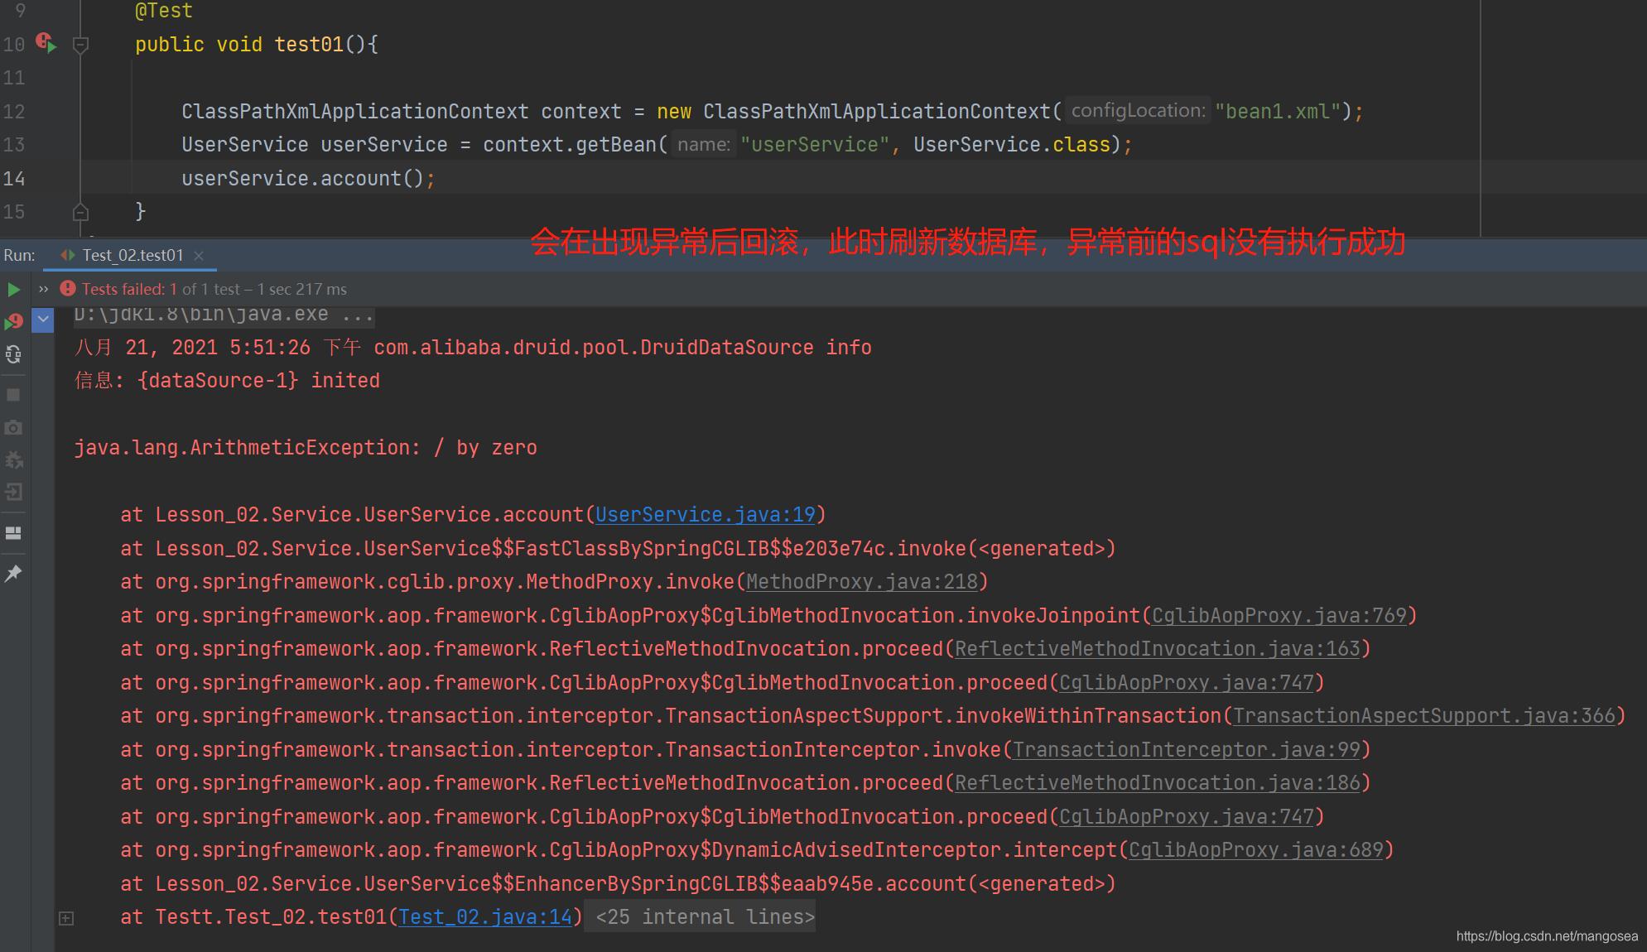Click Rerun Failed Tests icon

(13, 321)
